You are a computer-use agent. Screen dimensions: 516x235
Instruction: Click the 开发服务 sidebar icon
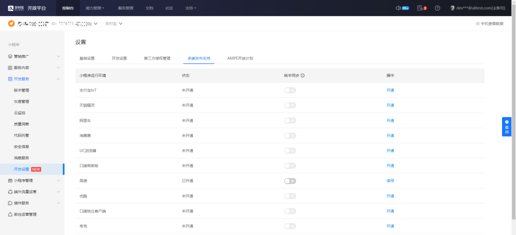click(10, 79)
